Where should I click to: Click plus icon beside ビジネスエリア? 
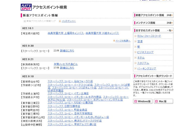135,52
